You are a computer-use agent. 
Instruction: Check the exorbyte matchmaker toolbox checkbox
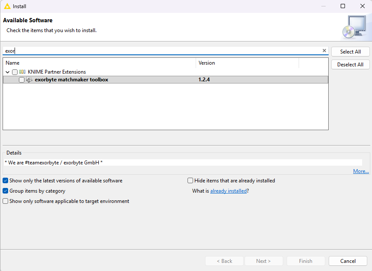pyautogui.click(x=22, y=80)
